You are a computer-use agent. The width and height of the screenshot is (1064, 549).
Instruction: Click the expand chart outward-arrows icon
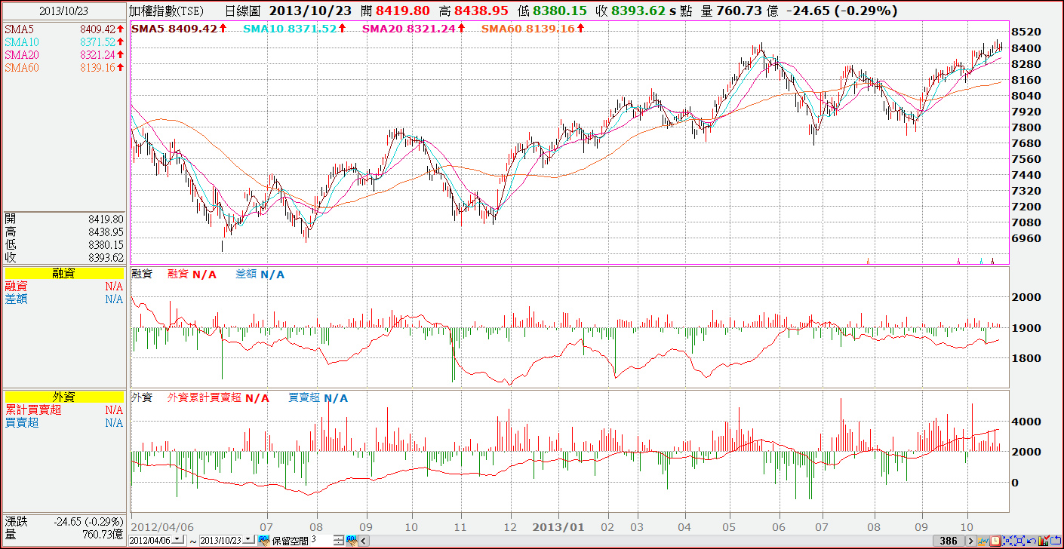coord(1019,541)
